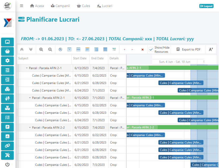The width and height of the screenshot is (219, 168).
Task: Open the gear settings icon in sidebar
Action: click(8, 61)
